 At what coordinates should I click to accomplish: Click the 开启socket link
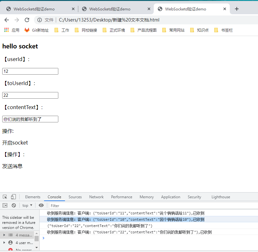pos(15,143)
